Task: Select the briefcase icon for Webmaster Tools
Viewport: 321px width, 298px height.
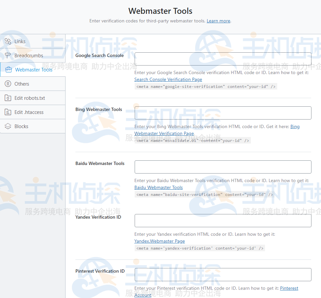Action: [x=8, y=69]
